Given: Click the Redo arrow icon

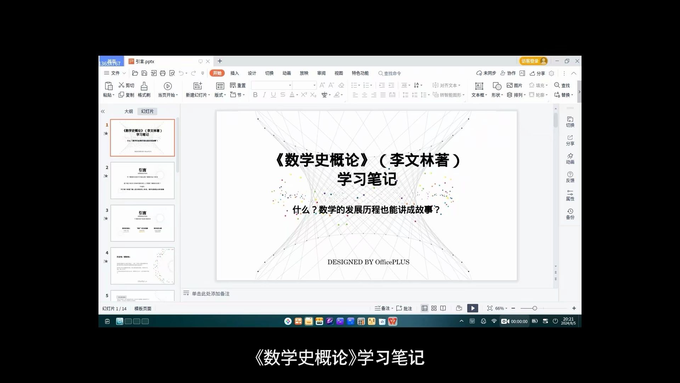Looking at the screenshot, I should pyautogui.click(x=193, y=73).
